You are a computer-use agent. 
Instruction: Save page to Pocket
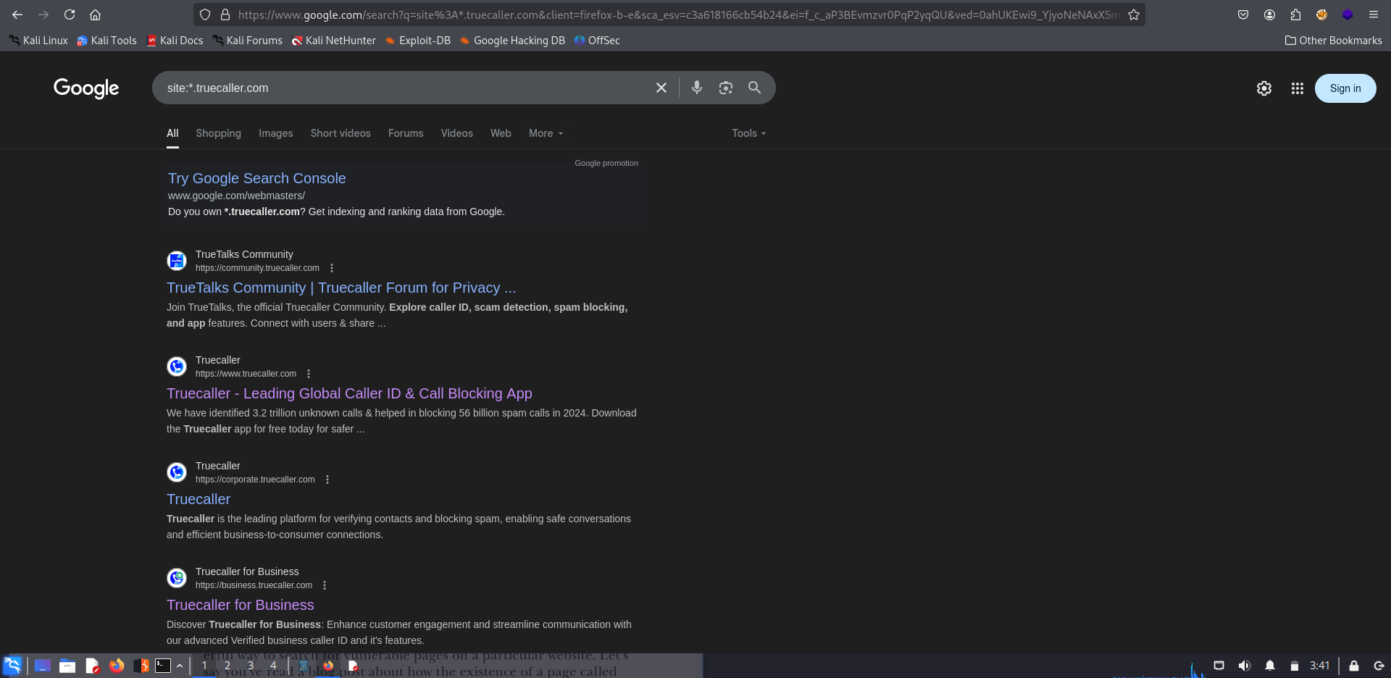click(1243, 14)
